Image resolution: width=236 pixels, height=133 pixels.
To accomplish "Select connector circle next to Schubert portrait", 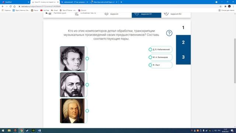I will tap(87, 58).
